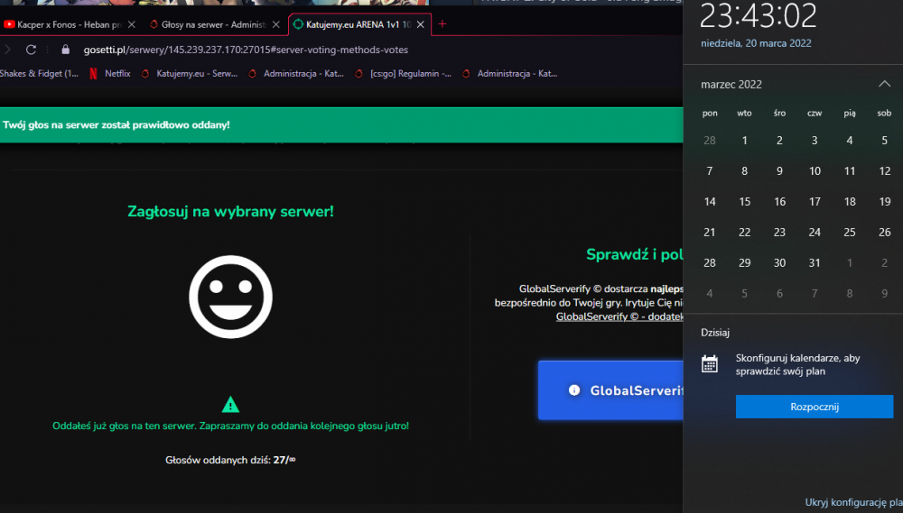Switch to Kacper x Fonos YouTube tab
The image size is (903, 513).
point(70,24)
